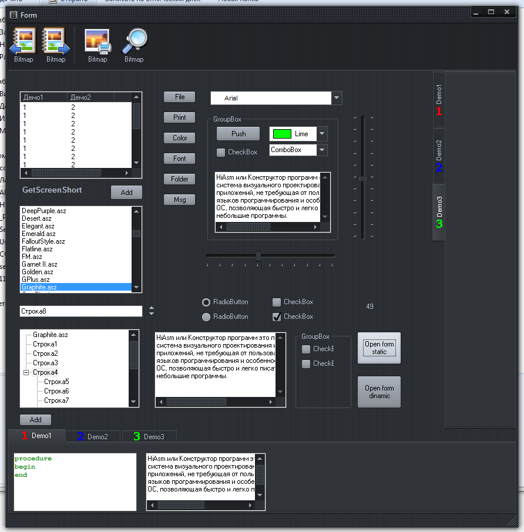The width and height of the screenshot is (524, 532).
Task: Click the photo album right-arrow Bitmap icon
Action: pos(56,41)
